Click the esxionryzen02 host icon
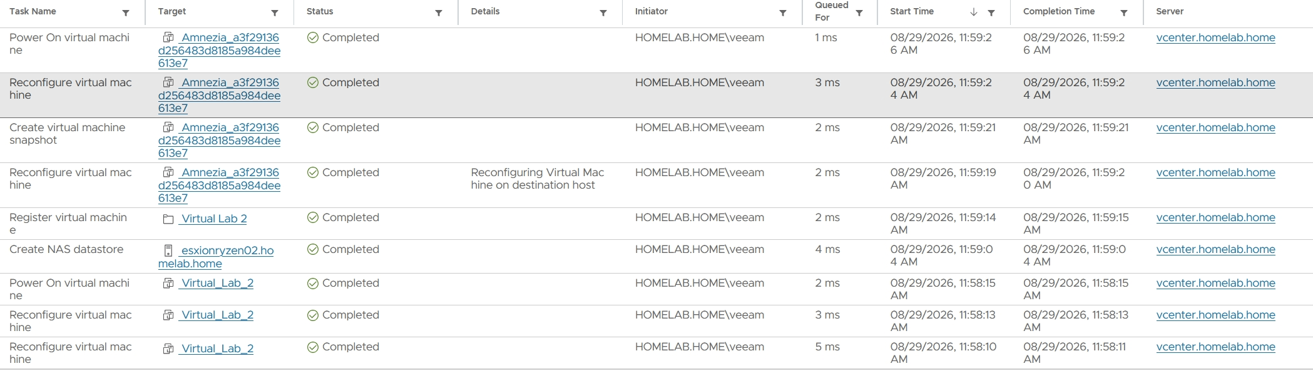Screen dimensions: 1313x376 point(168,250)
